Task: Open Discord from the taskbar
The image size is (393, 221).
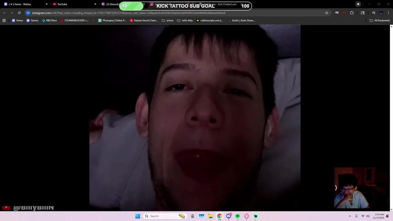Action: tap(228, 216)
